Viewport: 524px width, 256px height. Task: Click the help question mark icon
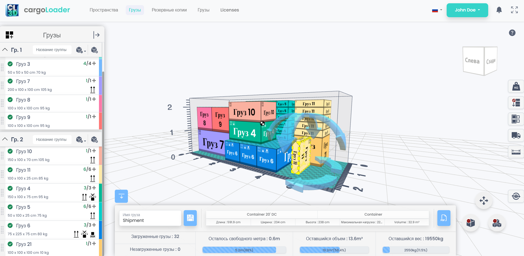[512, 33]
